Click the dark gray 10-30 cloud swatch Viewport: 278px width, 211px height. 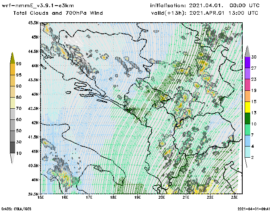pos(13,148)
